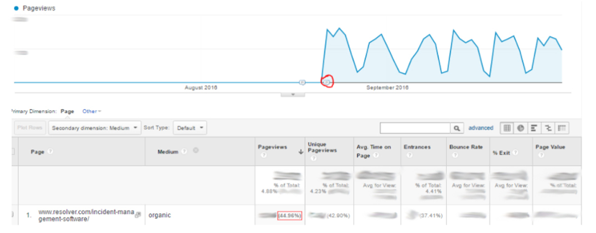Sort table by Pageviews column header

tap(273, 147)
